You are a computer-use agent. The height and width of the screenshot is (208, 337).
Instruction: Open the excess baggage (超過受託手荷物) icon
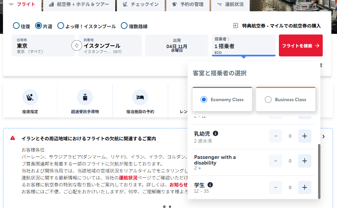tap(85, 97)
